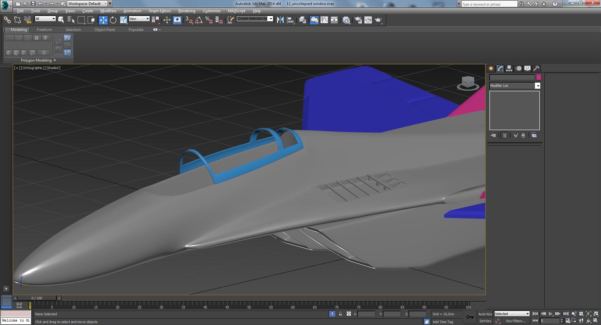601x325 pixels.
Task: Open the Customize menu
Action: [x=211, y=11]
